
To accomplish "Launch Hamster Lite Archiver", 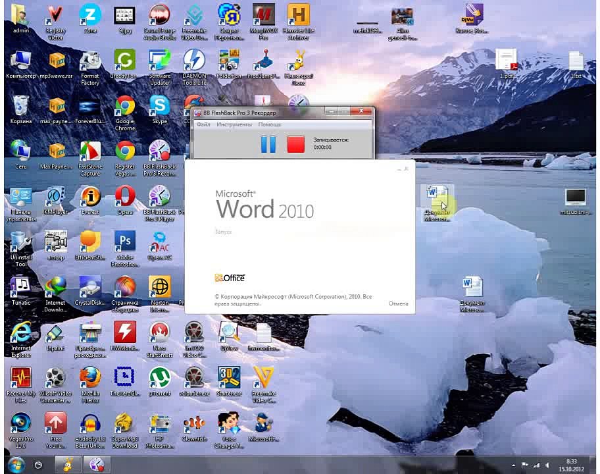I will click(299, 22).
